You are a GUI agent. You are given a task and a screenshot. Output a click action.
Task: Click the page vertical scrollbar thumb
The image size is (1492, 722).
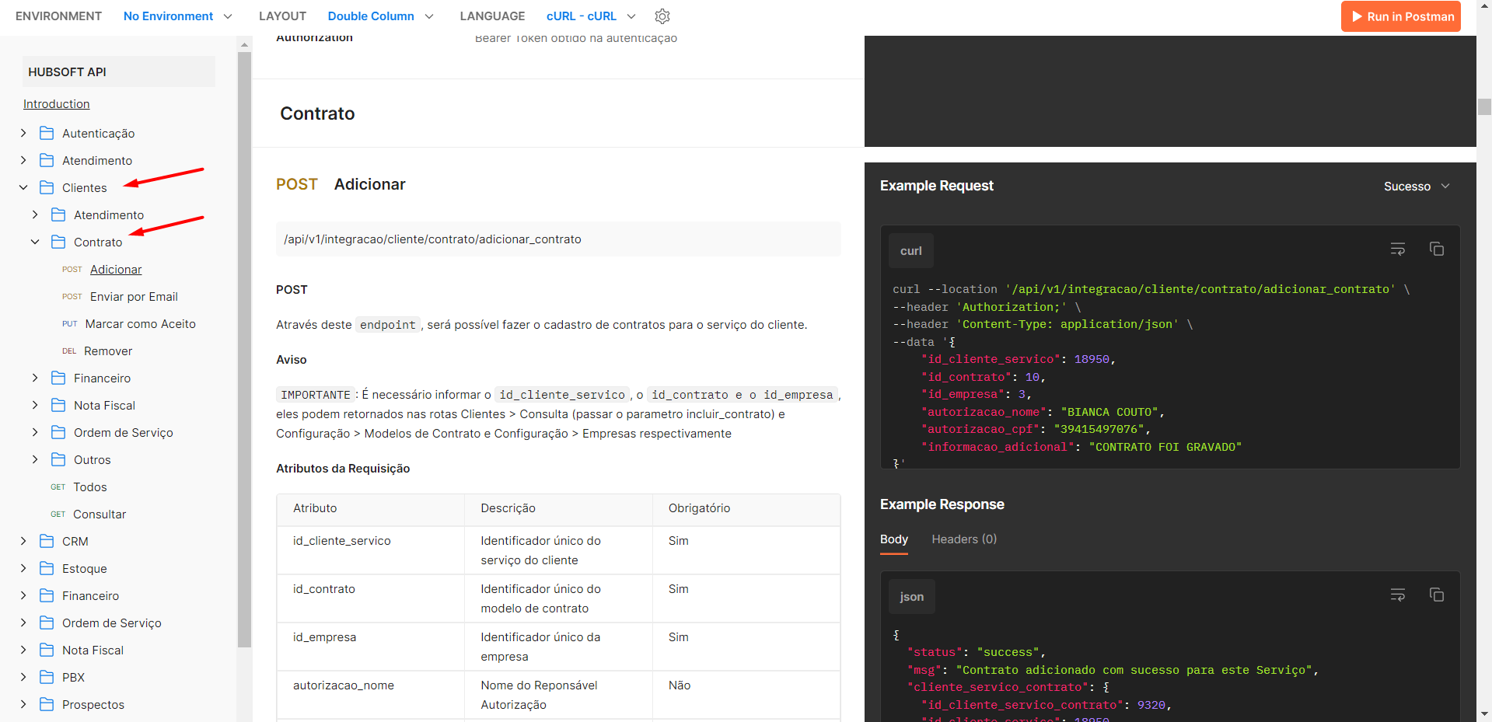1484,106
